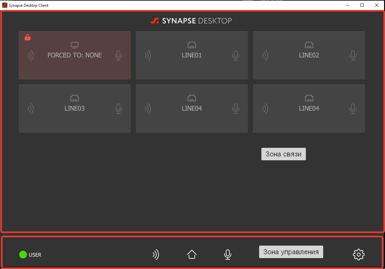This screenshot has width=385, height=269.
Task: Select the LINE02 label
Action: 309,55
